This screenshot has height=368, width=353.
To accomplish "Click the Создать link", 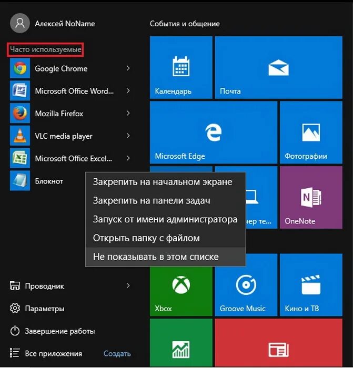I will tap(117, 353).
